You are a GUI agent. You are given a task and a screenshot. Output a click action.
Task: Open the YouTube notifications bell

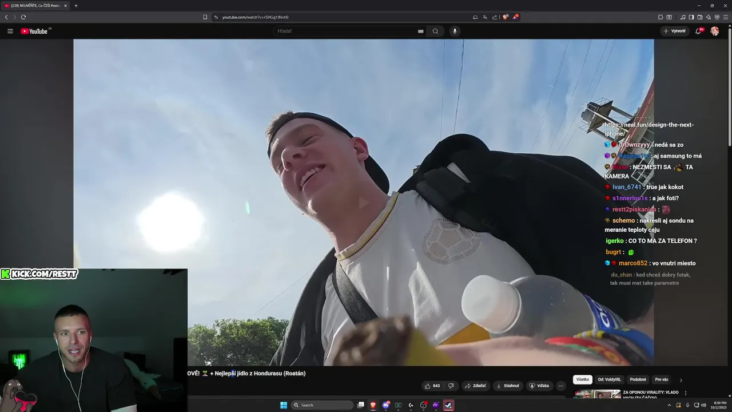[698, 31]
